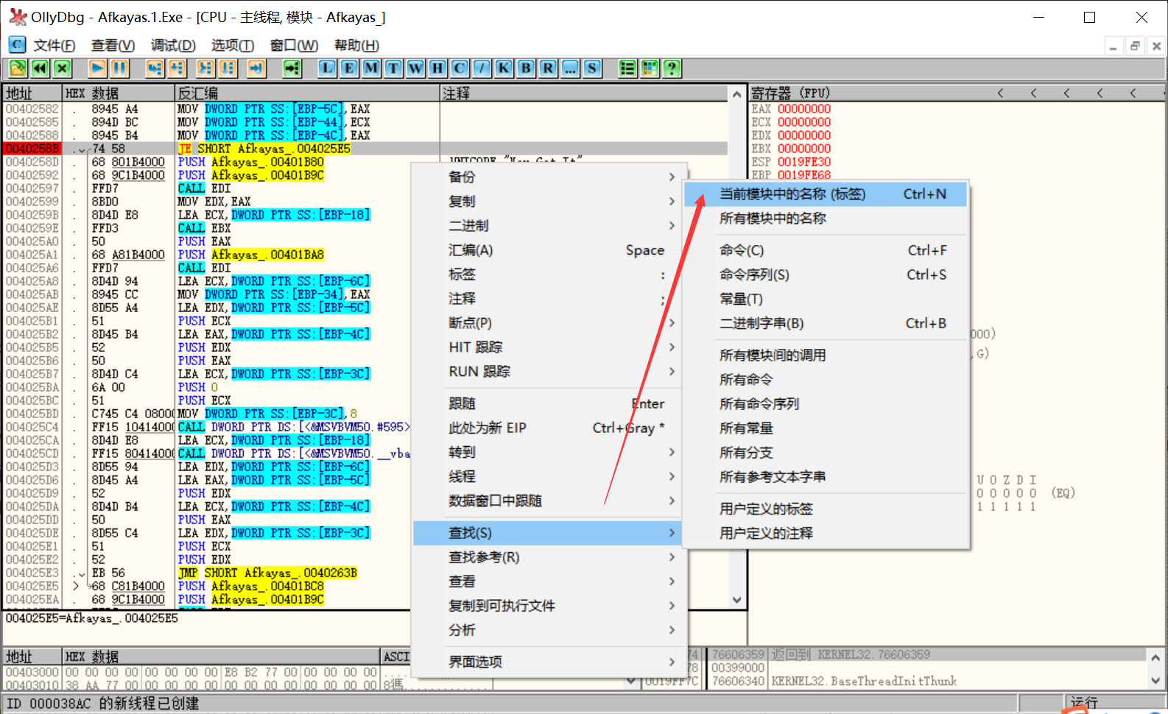Click the blue C icon left of the menu bar

(x=17, y=45)
